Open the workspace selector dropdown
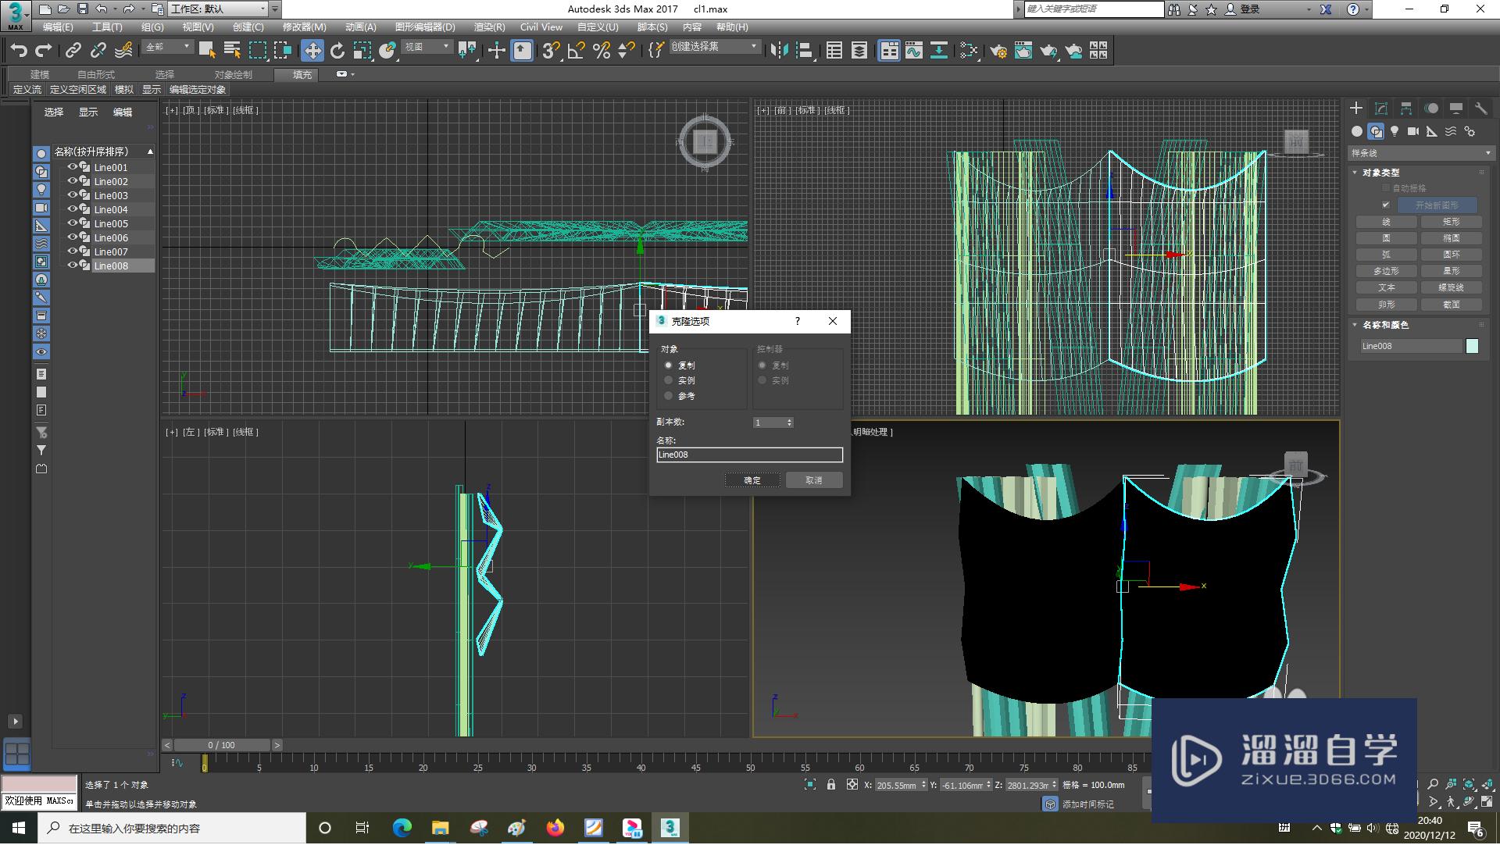This screenshot has height=845, width=1500. [x=218, y=9]
